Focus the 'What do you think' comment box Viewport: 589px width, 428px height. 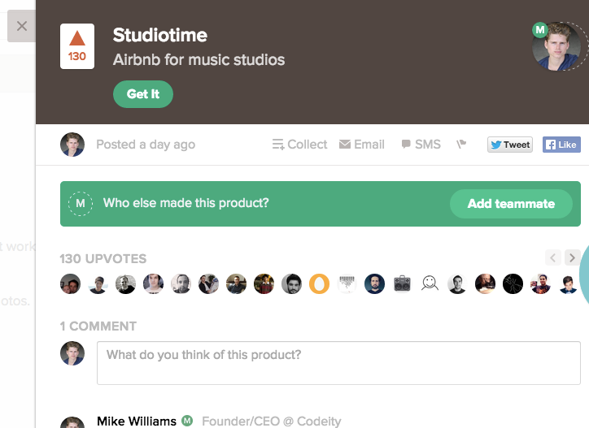pyautogui.click(x=338, y=363)
